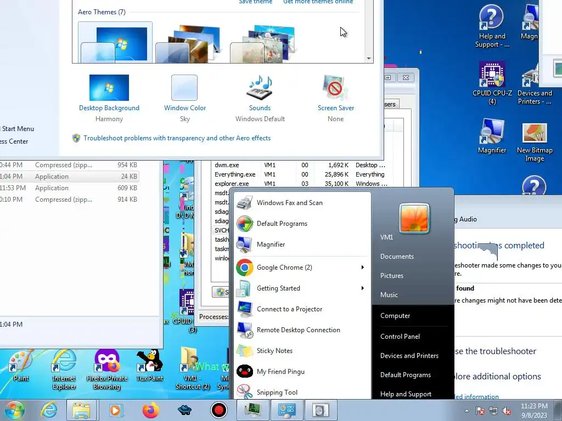Image resolution: width=562 pixels, height=421 pixels.
Task: Open Devices and Printers in Start menu
Action: (x=409, y=355)
